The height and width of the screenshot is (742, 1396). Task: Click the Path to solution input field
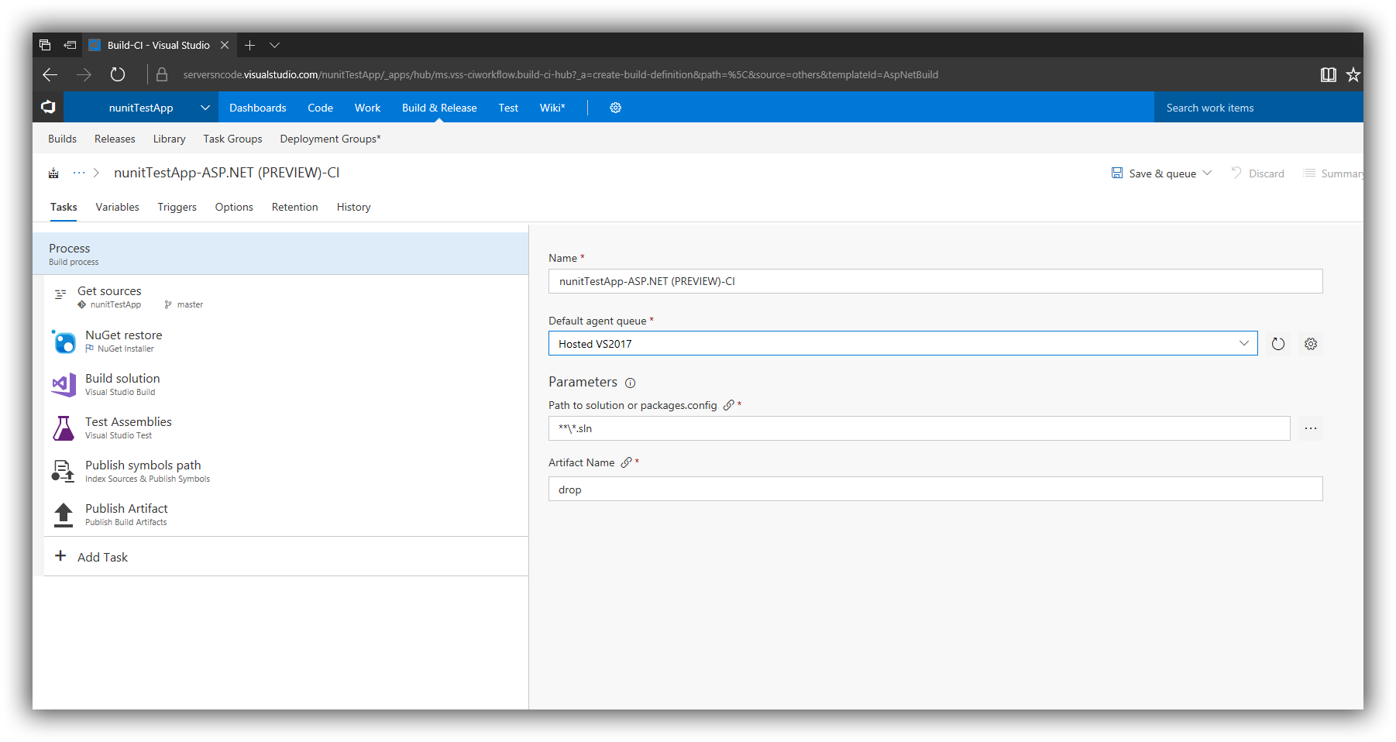[919, 428]
